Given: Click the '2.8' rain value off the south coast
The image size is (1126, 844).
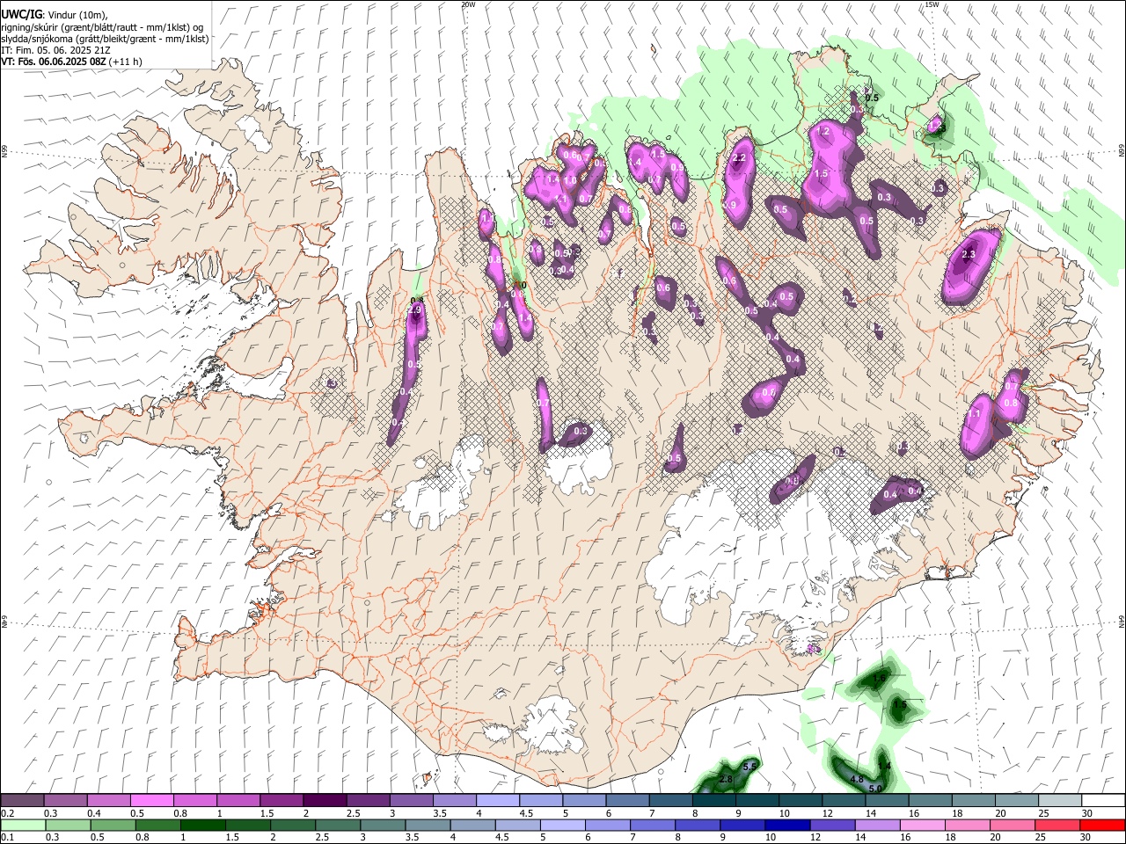Looking at the screenshot, I should point(726,779).
